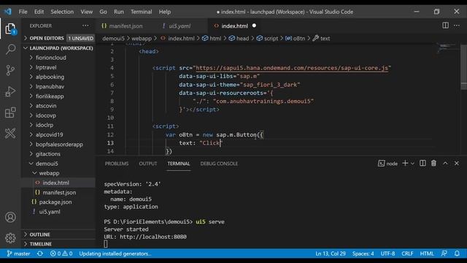The width and height of the screenshot is (467, 263).
Task: Change language mode via HTML status item
Action: point(427,254)
